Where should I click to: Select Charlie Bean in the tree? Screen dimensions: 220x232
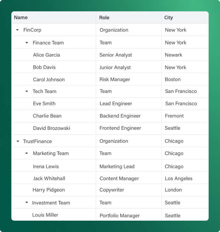[47, 116]
